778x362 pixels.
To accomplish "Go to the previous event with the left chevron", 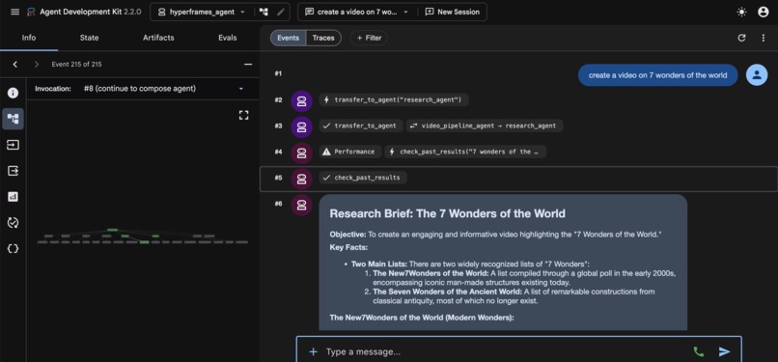I will pyautogui.click(x=14, y=65).
